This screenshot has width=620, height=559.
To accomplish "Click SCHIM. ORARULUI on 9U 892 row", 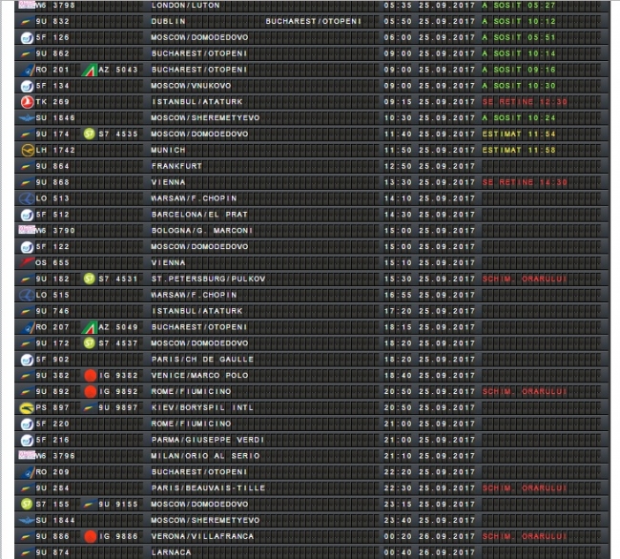I will click(x=525, y=392).
